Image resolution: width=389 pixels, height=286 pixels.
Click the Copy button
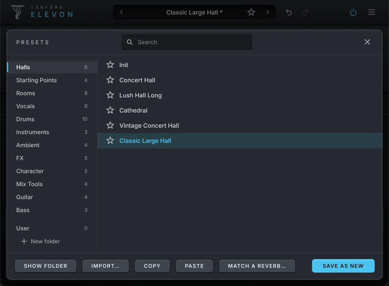point(152,266)
